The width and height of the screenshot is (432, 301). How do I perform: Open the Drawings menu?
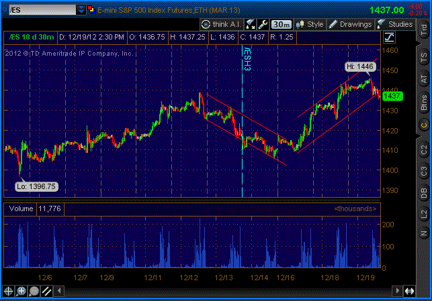(351, 24)
